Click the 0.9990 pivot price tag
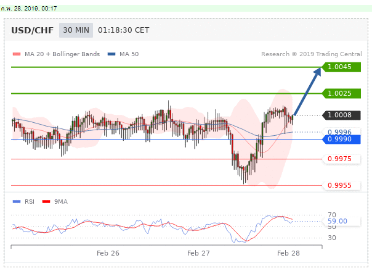 coord(341,140)
